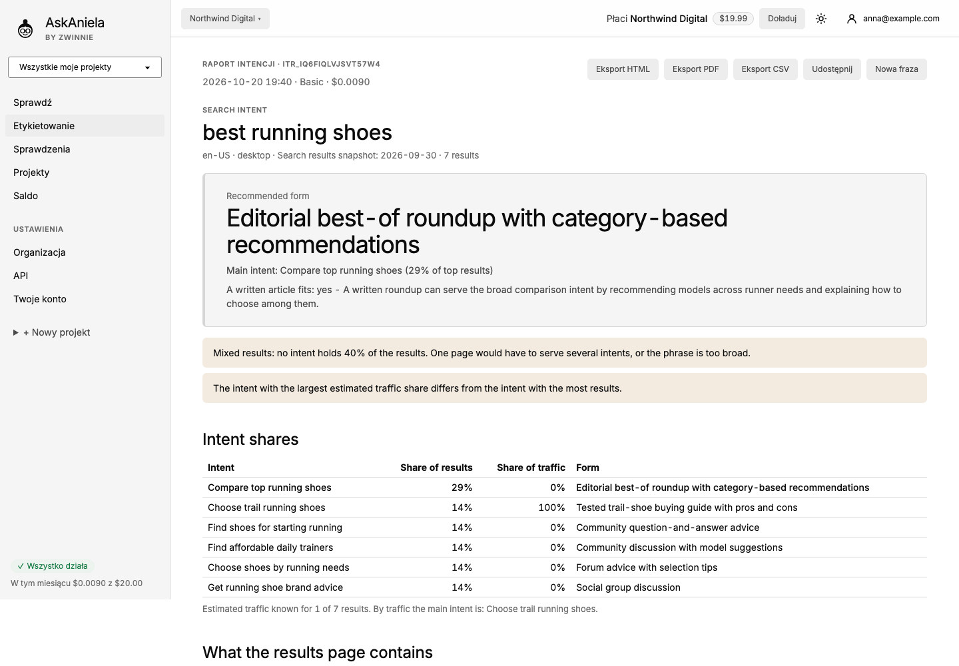
Task: Open the Northwind Digital organization dropdown
Action: (225, 19)
